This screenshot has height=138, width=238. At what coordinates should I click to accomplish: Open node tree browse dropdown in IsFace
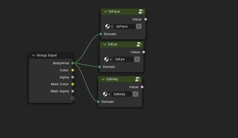109,26
